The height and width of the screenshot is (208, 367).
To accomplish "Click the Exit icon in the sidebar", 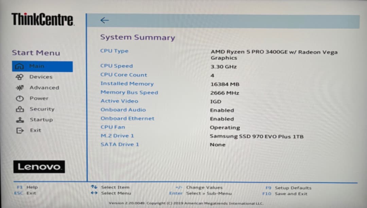I will coord(20,130).
